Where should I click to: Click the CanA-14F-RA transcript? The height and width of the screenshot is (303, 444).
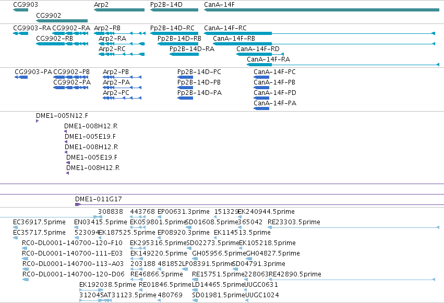343,65
